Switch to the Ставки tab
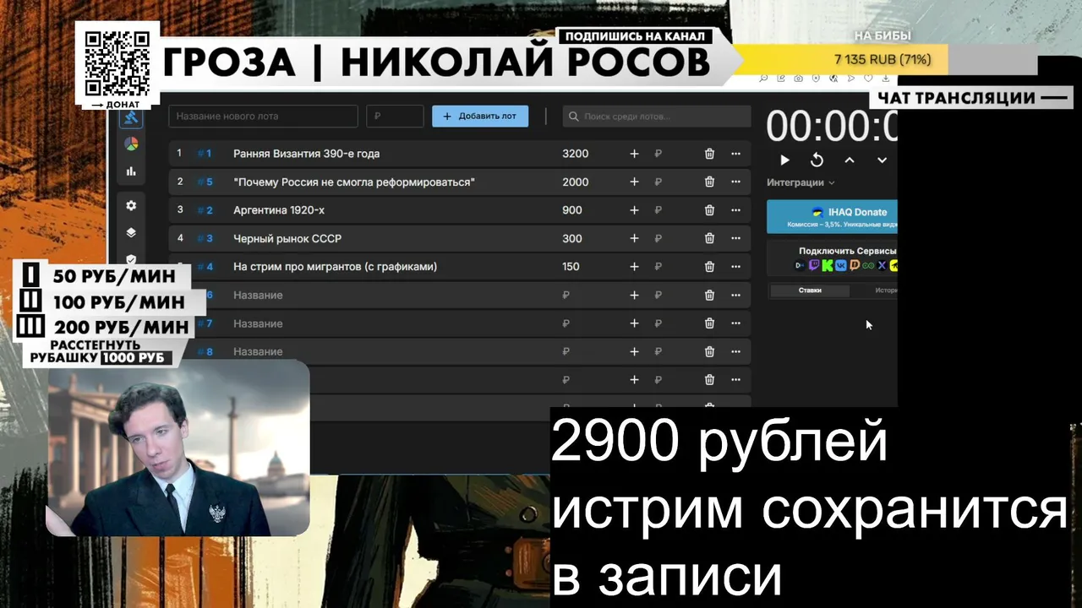Viewport: 1082px width, 608px height. (x=810, y=290)
